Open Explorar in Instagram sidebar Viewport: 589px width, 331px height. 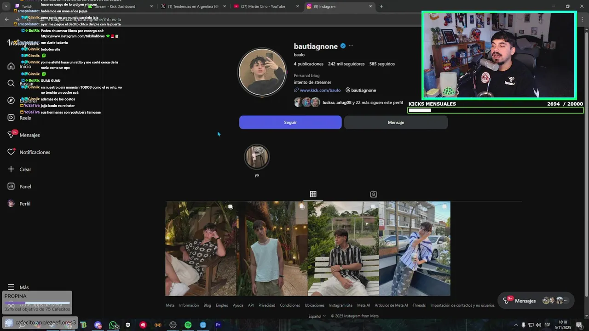click(22, 101)
